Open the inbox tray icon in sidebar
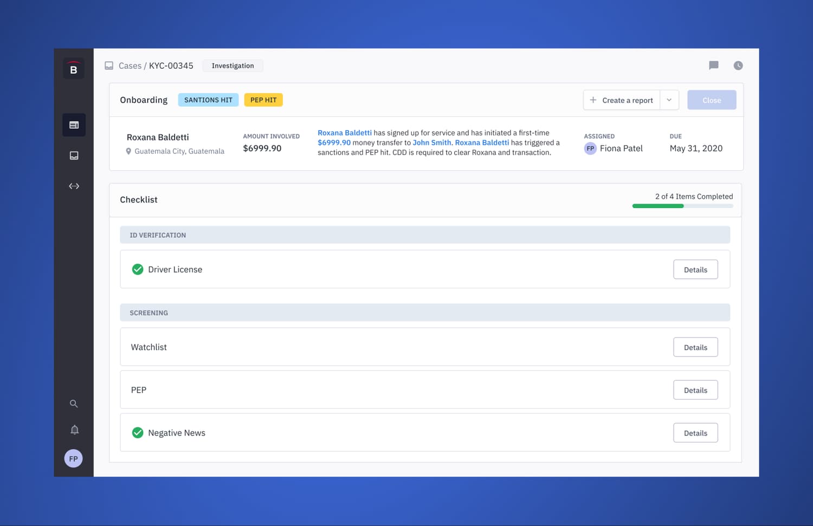813x526 pixels. (74, 155)
